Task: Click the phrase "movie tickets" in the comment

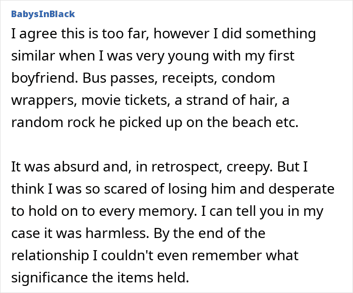Action: tap(126, 100)
